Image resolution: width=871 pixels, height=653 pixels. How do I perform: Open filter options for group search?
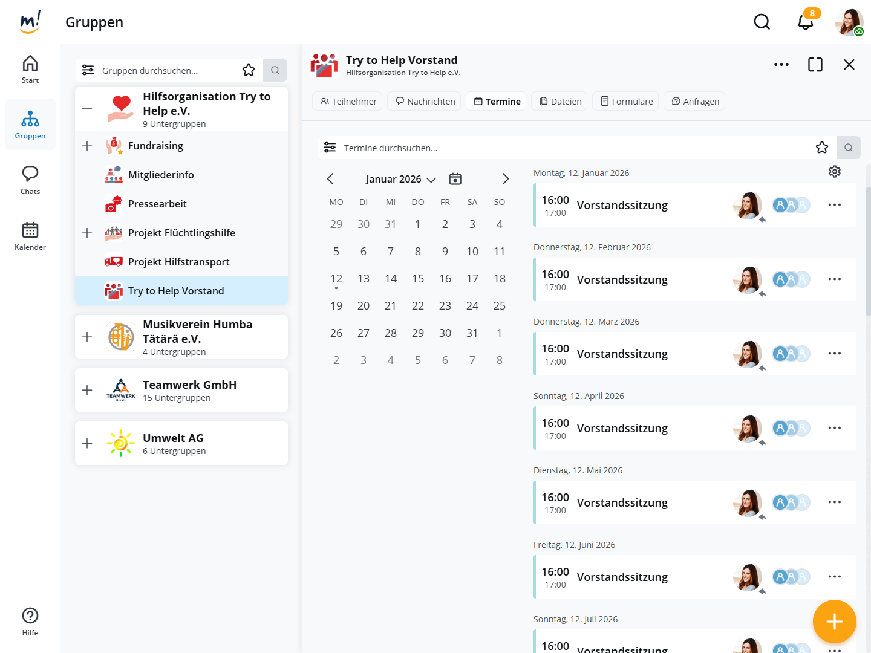88,70
